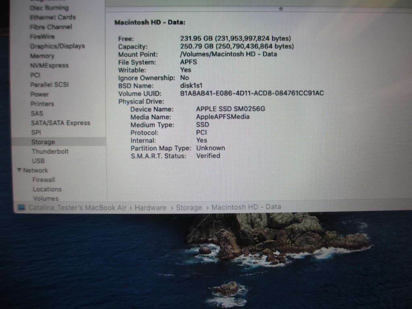Click the Mount Point path value
The height and width of the screenshot is (309, 412).
pyautogui.click(x=229, y=54)
